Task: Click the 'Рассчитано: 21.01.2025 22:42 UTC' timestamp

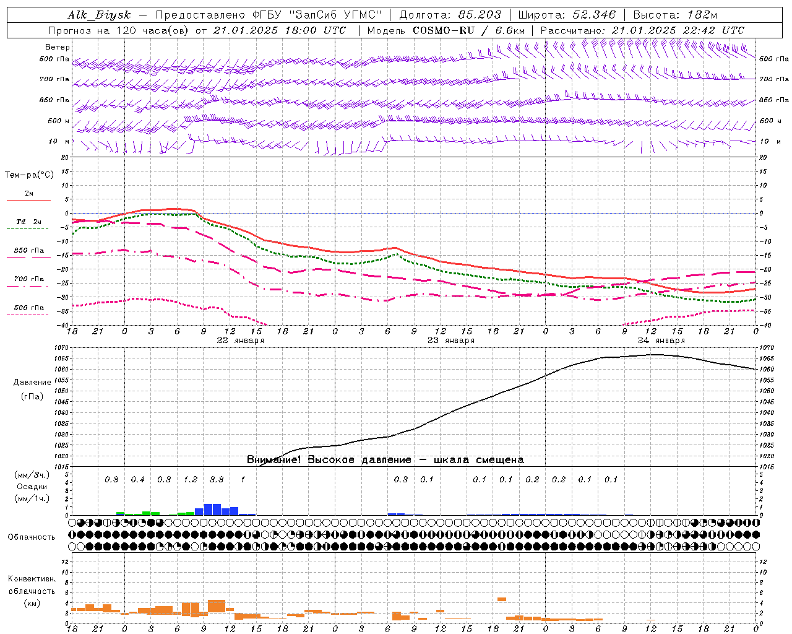Action: (642, 30)
